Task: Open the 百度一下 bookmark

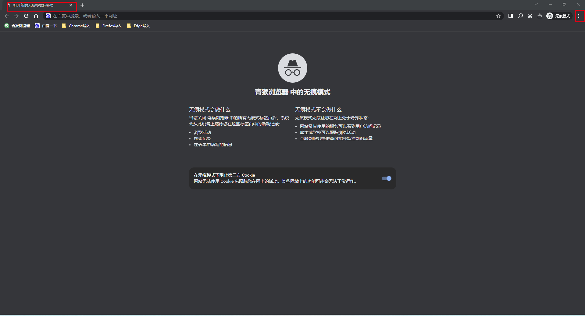Action: (x=46, y=26)
